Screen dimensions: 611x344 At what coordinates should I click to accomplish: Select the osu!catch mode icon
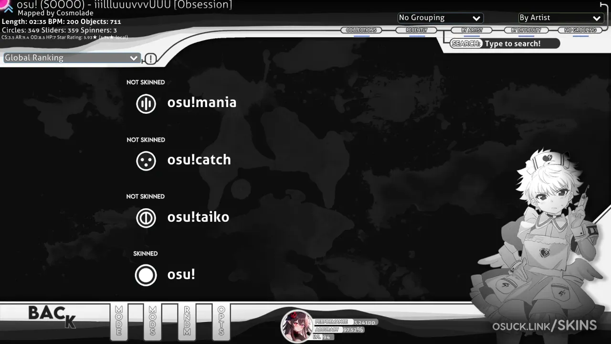click(x=146, y=161)
